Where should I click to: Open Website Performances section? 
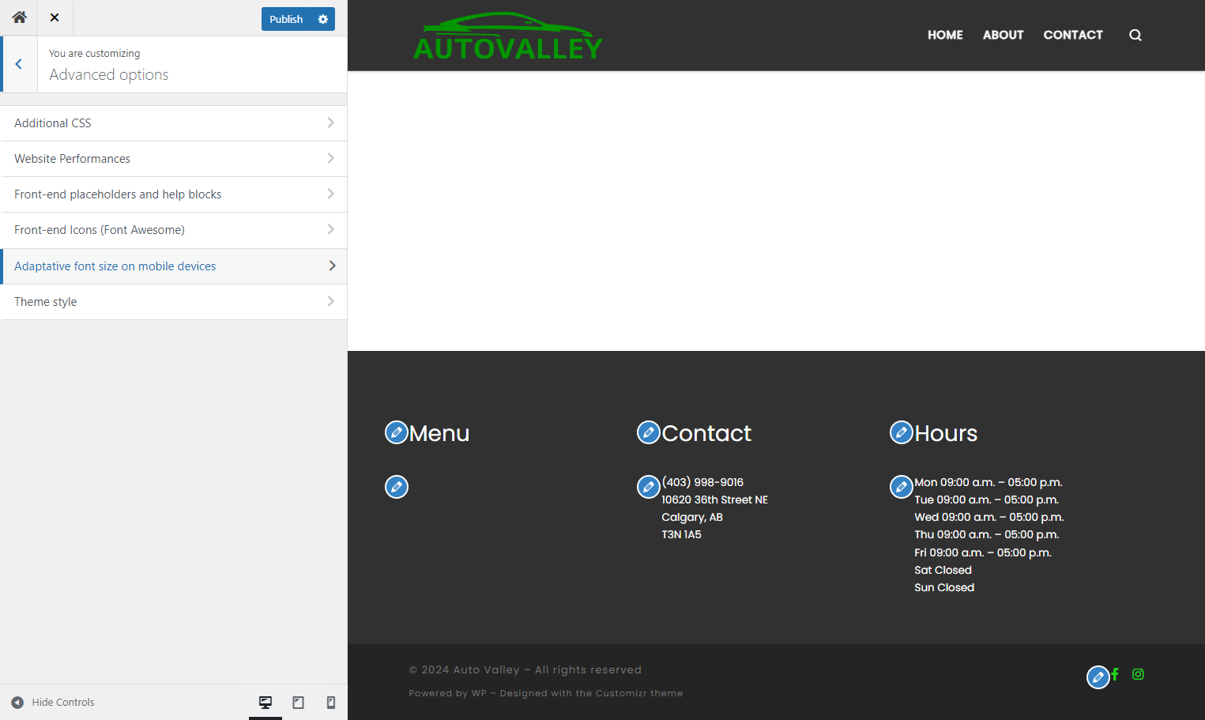tap(174, 159)
